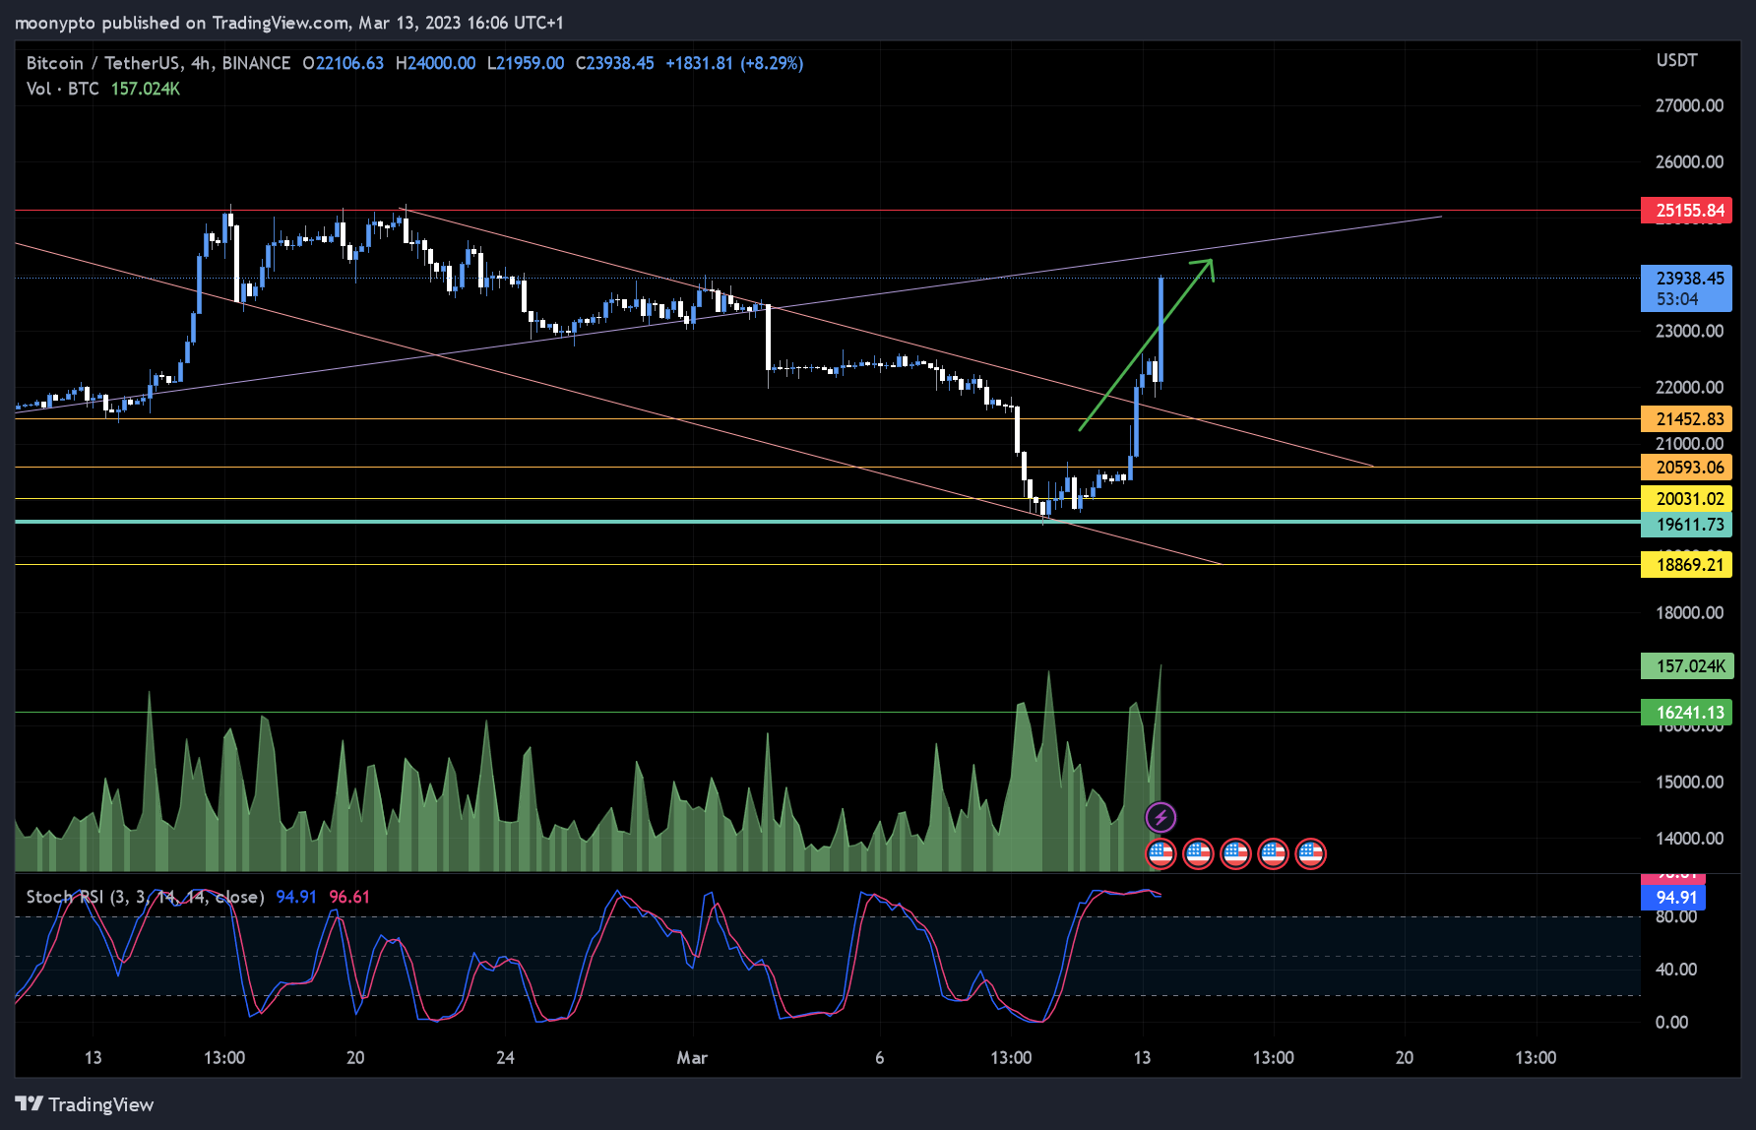Select the 25155.84 red price label
This screenshot has height=1130, width=1756.
1686,211
